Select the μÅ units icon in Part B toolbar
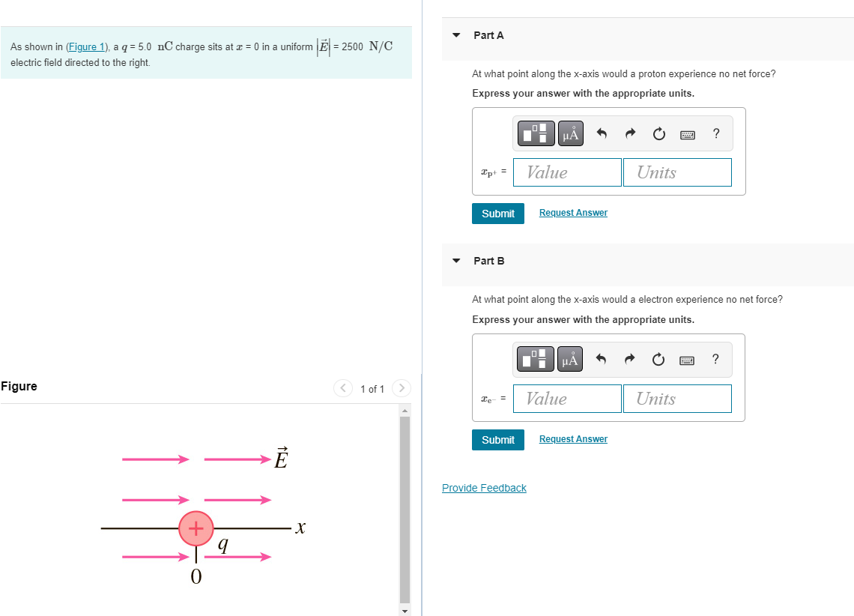 (570, 359)
